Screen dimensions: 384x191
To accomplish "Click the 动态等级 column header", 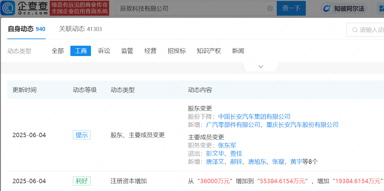I will coord(85,90).
